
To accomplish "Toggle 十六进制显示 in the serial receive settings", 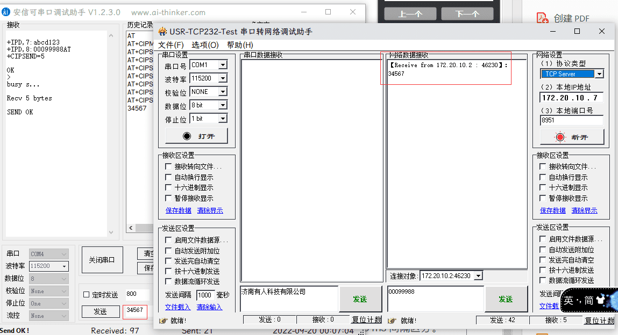I will (x=169, y=187).
